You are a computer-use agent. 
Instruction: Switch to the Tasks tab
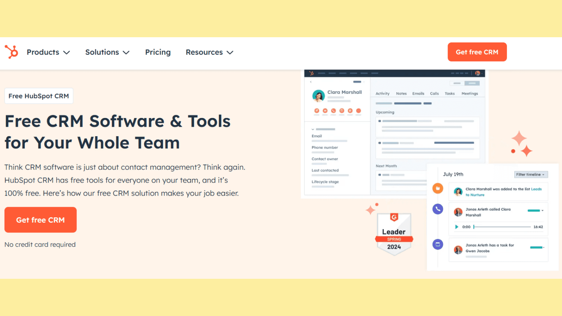point(450,94)
